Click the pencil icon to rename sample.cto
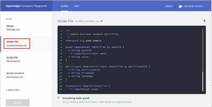This screenshot has width=212, height=107. pyautogui.click(x=101, y=21)
